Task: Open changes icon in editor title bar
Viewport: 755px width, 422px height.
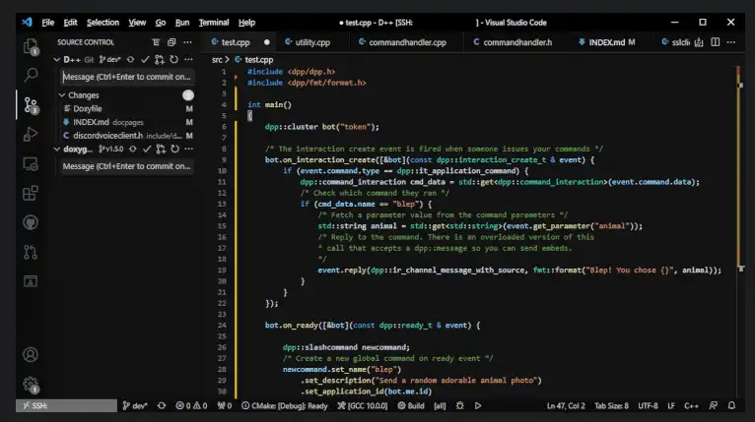Action: pos(699,42)
